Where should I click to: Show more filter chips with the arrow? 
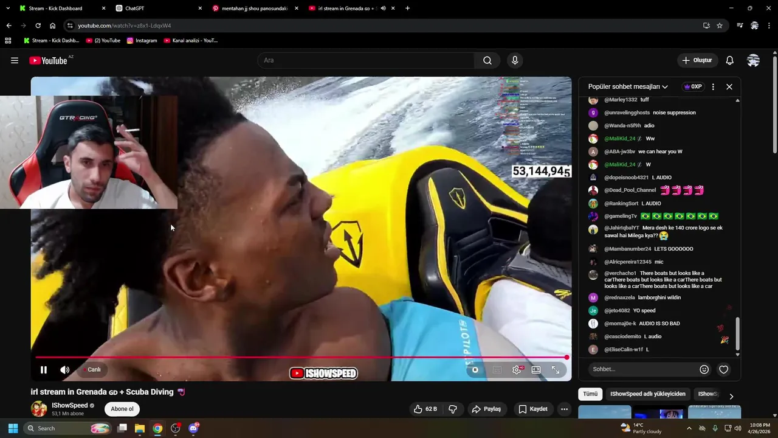click(x=731, y=396)
